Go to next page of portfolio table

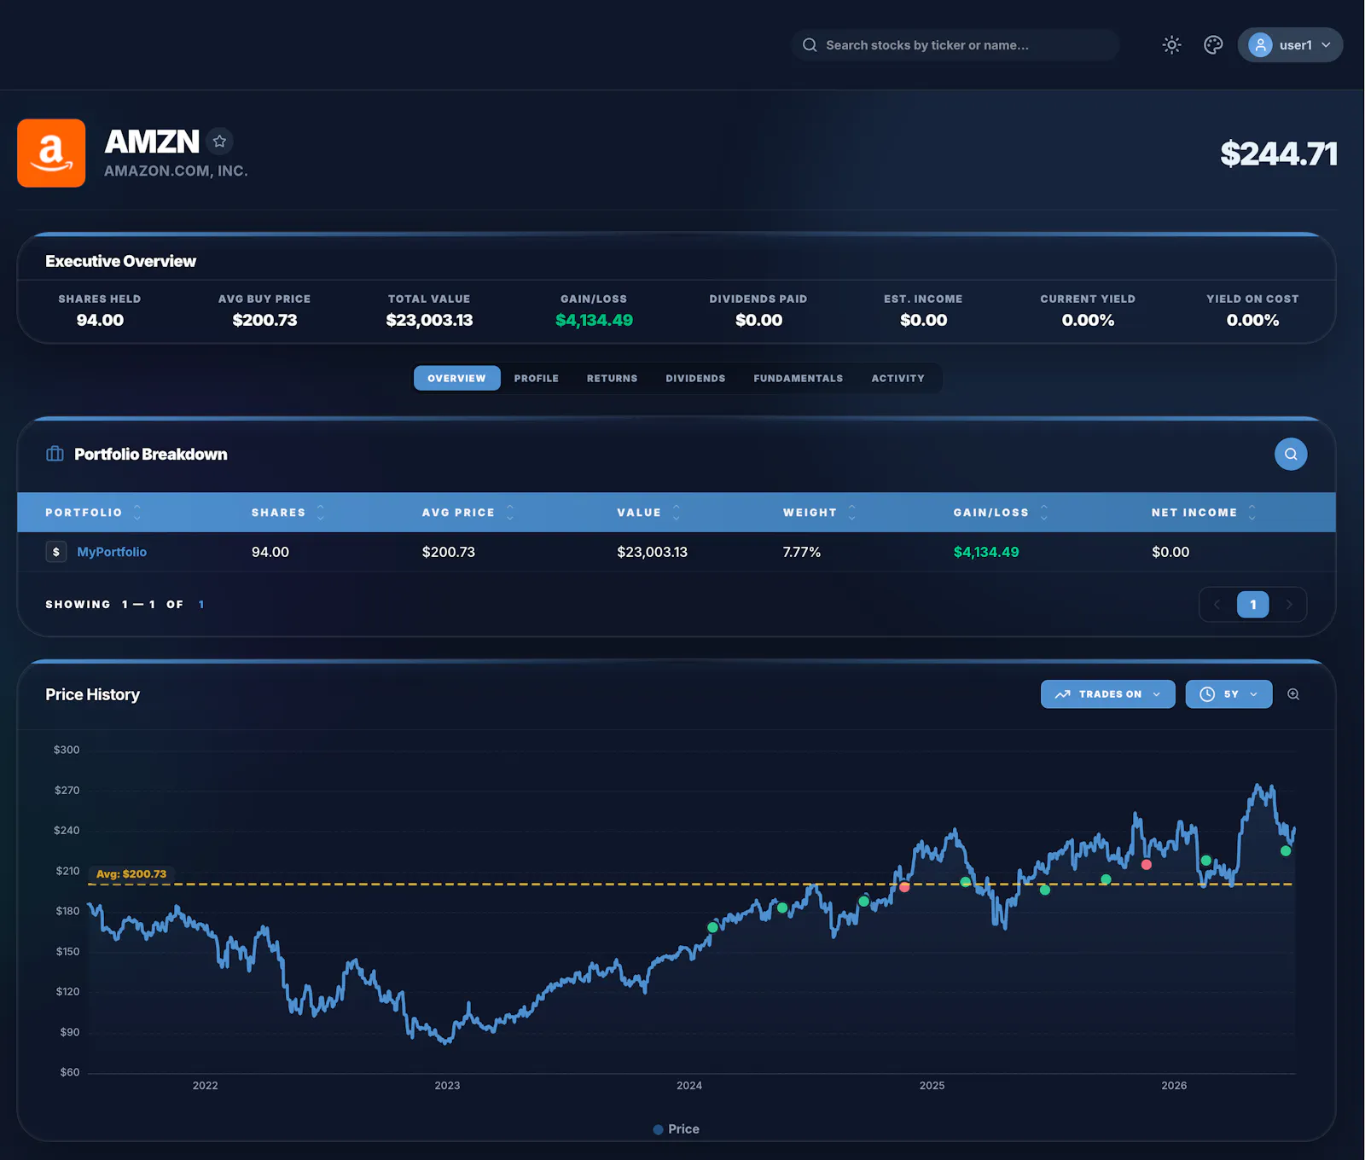pyautogui.click(x=1288, y=604)
